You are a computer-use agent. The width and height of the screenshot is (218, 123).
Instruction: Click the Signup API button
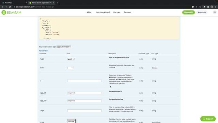pos(188,12)
